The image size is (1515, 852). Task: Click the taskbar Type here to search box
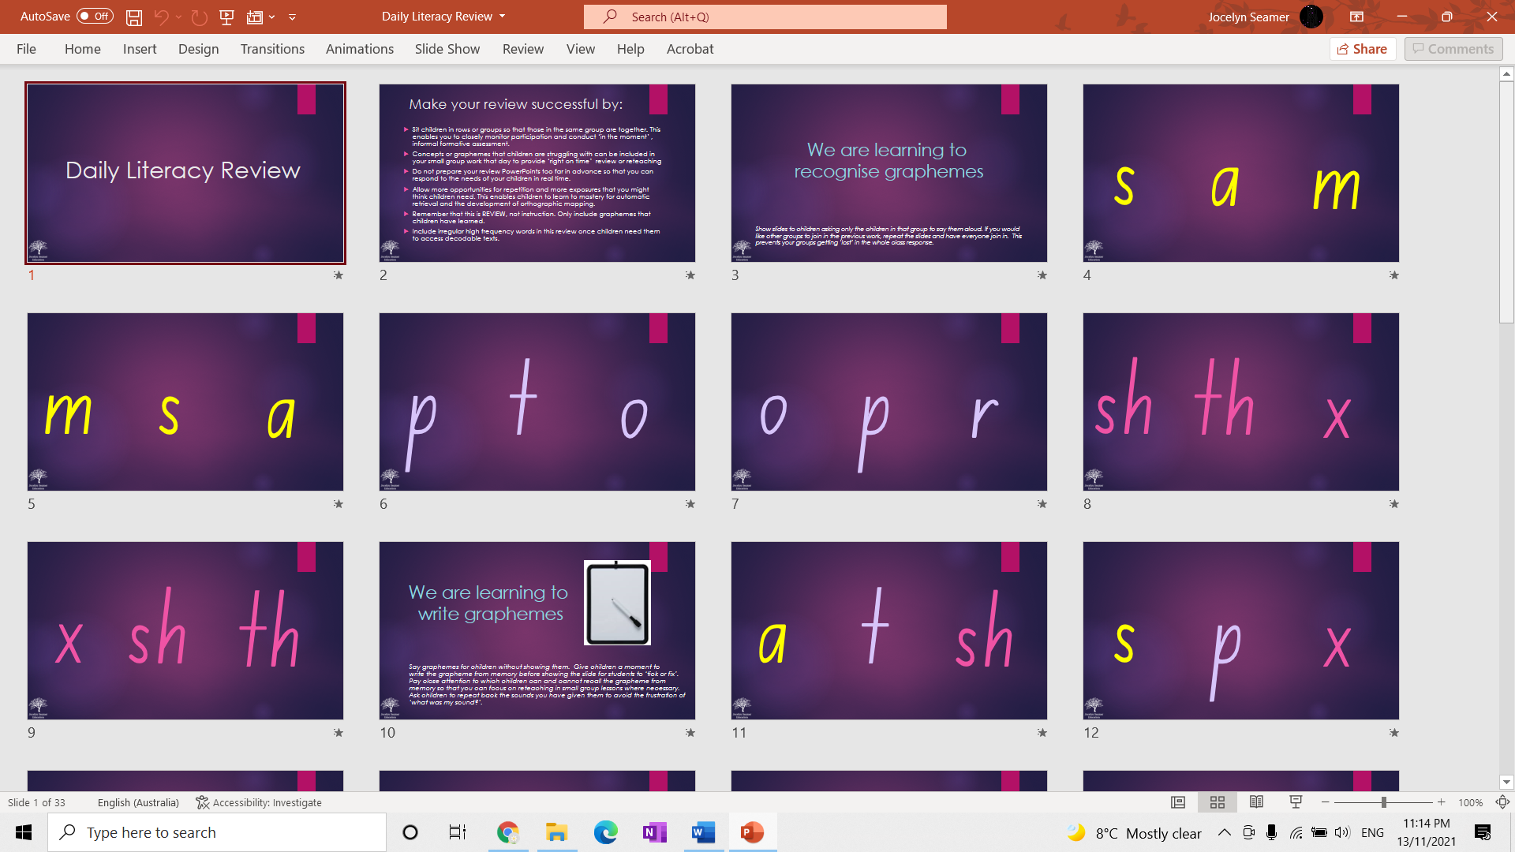[217, 832]
